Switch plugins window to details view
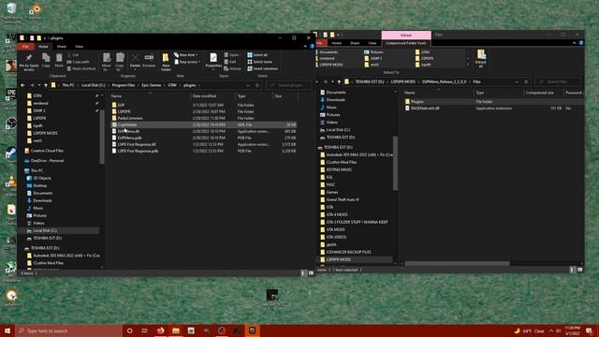The height and width of the screenshot is (337, 599). tap(303, 273)
